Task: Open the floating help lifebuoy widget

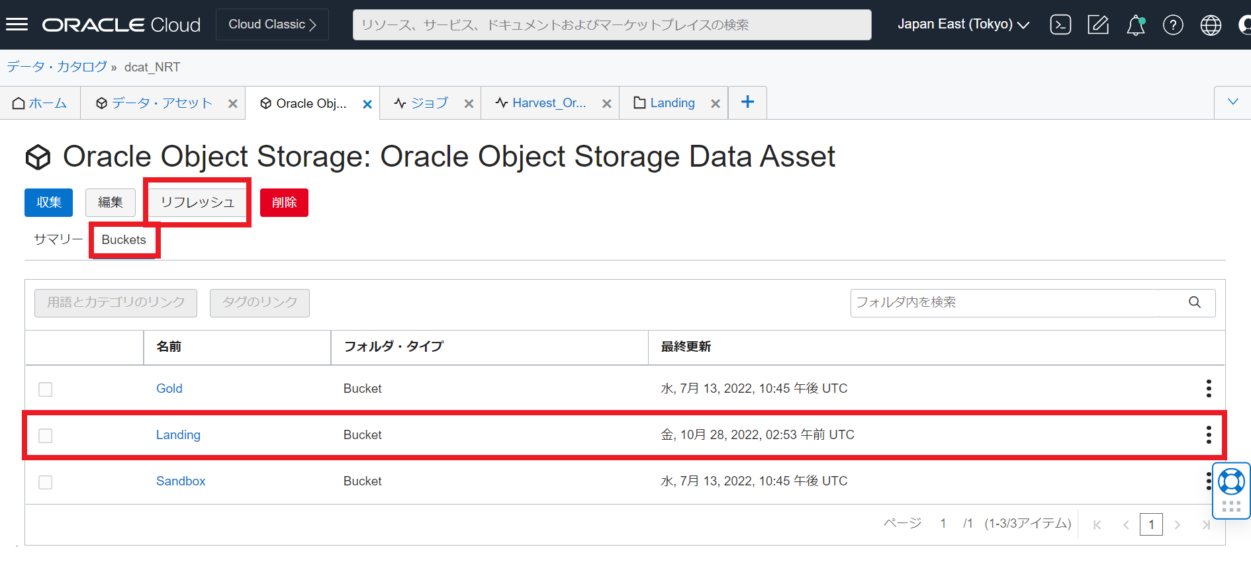Action: click(1231, 482)
